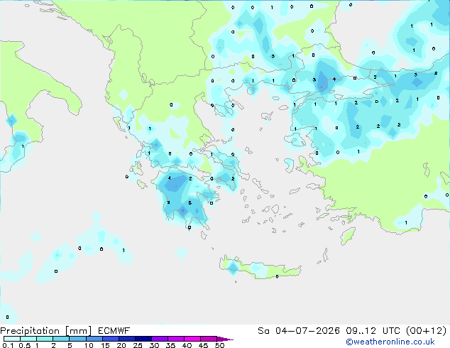
Task: Select the 30–35 mm legend color swatch
Action: click(x=160, y=339)
